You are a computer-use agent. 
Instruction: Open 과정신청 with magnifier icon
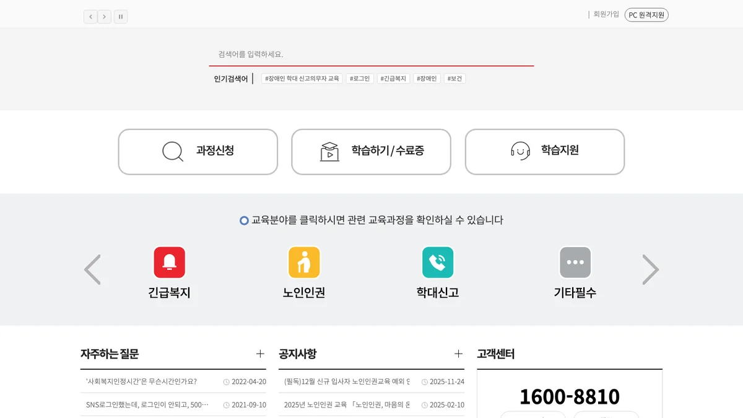198,152
